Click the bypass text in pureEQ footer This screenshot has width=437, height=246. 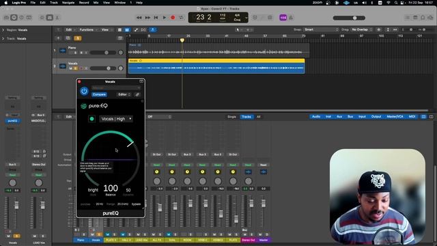pyautogui.click(x=136, y=204)
